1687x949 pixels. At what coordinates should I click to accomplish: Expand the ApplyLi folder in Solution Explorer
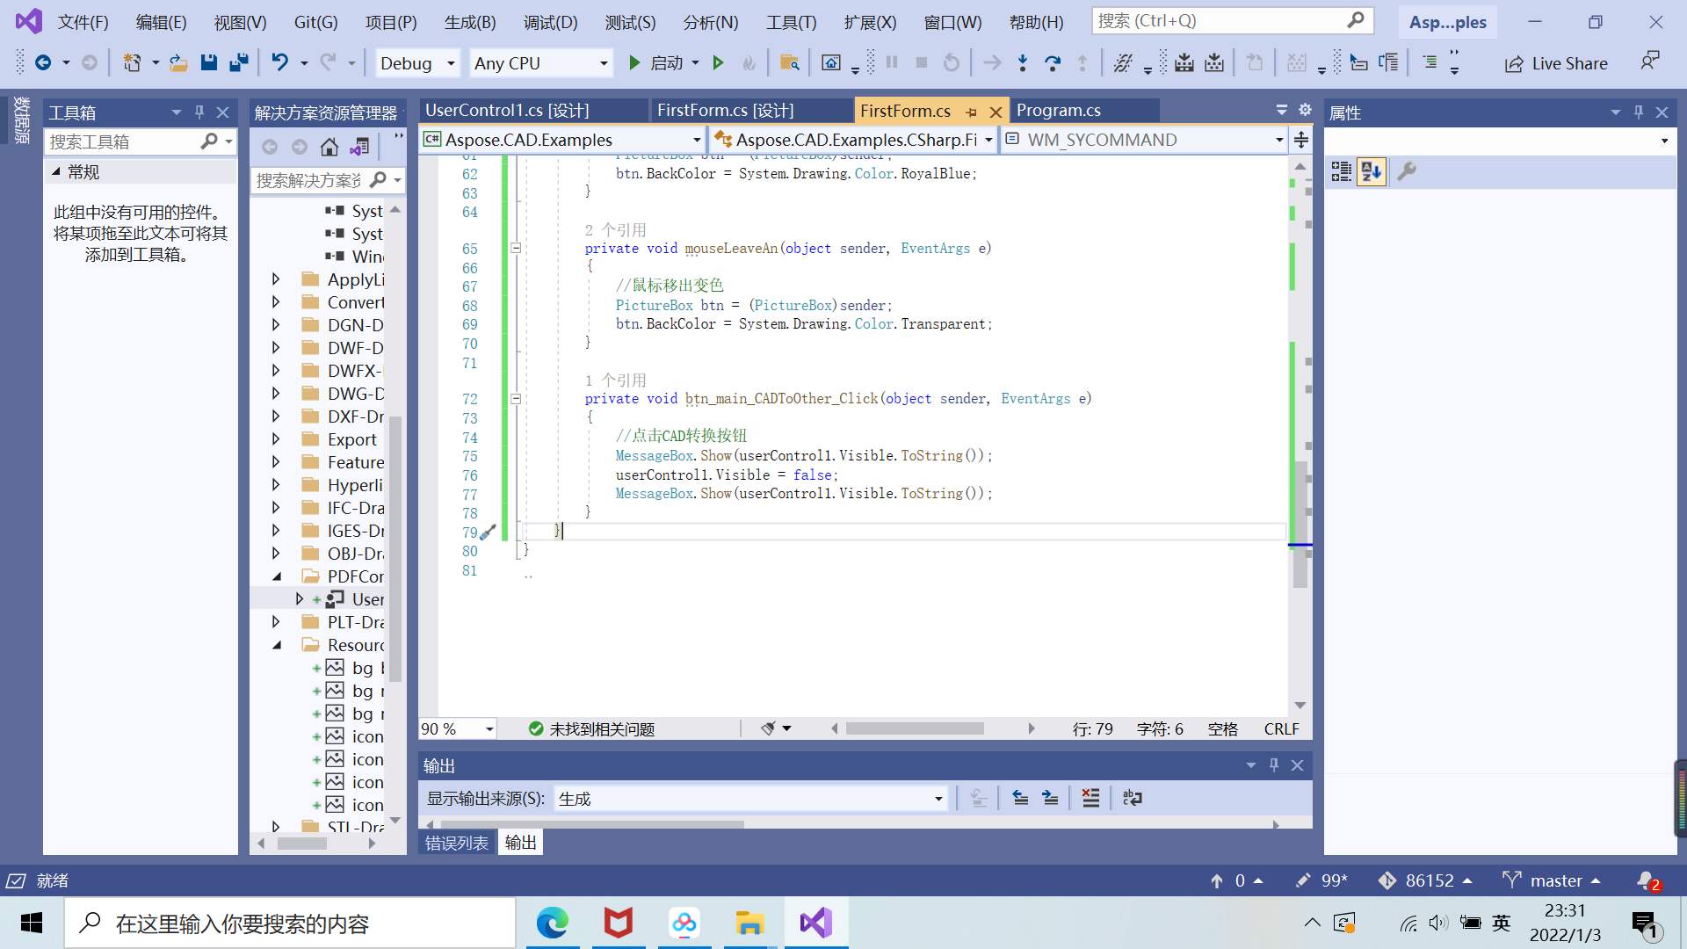[x=275, y=279]
